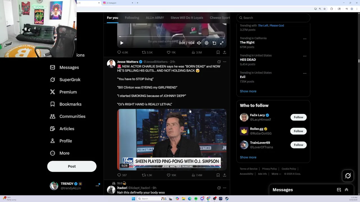This screenshot has height=202, width=360.
Task: Reply to Jesse Watters post with 387 comments
Action: pyautogui.click(x=122, y=175)
